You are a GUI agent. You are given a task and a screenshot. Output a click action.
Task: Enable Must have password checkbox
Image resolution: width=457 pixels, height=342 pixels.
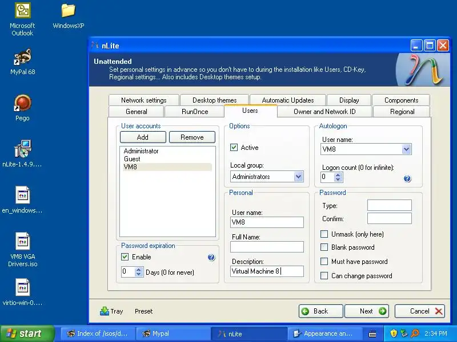click(x=324, y=262)
